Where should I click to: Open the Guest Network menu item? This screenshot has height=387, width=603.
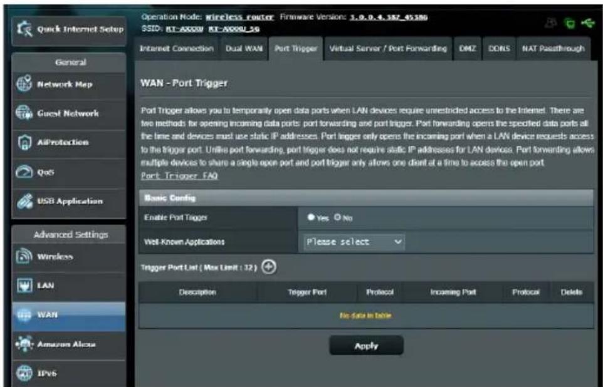pos(69,114)
